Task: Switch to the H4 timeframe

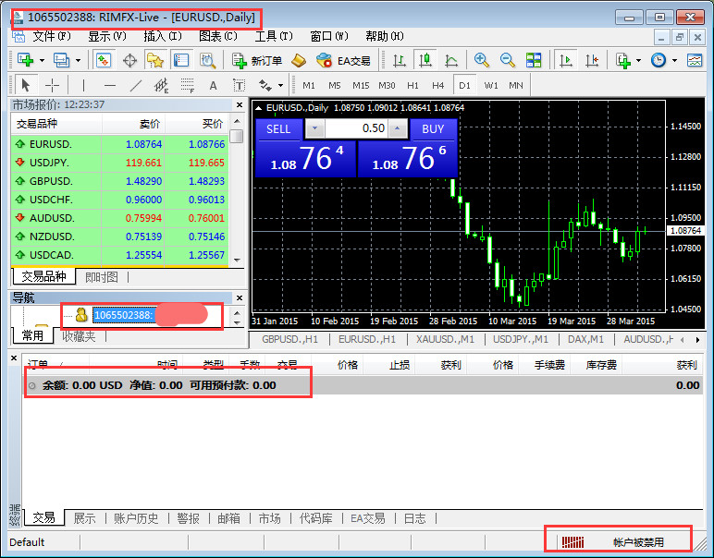Action: point(437,86)
